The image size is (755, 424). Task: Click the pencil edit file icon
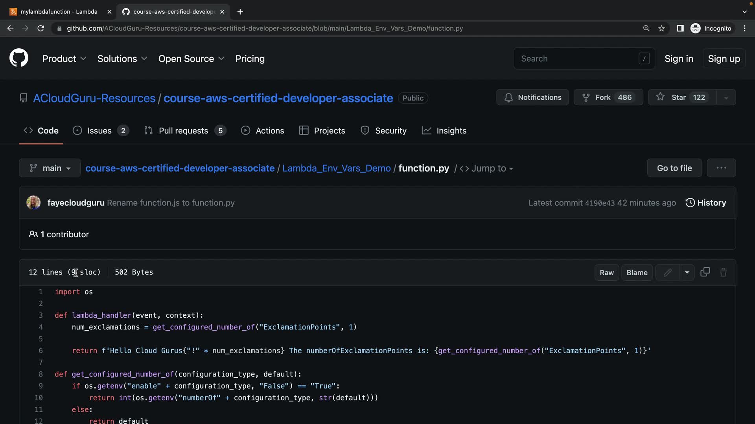point(667,272)
